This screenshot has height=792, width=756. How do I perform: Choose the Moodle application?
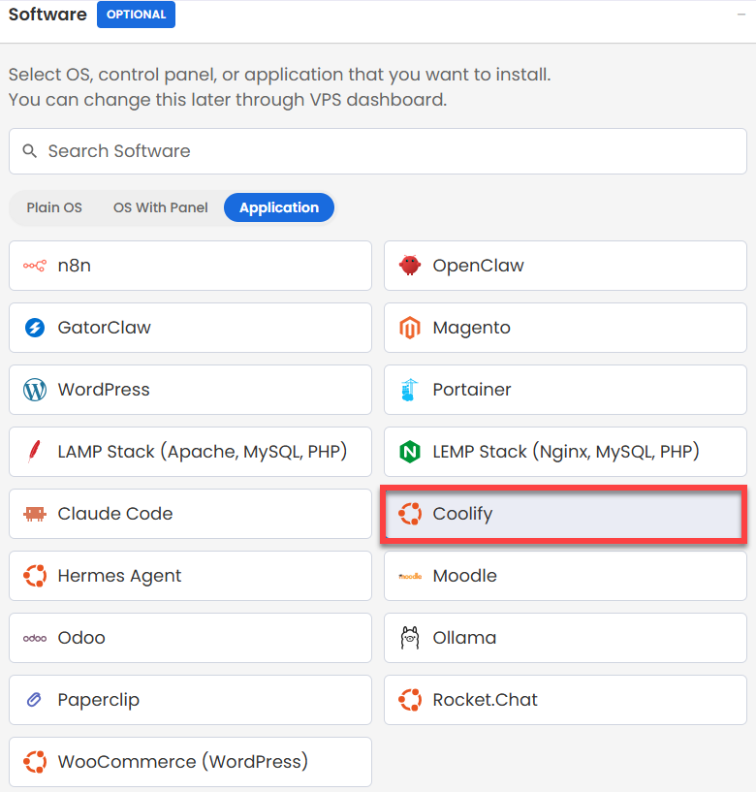(x=565, y=576)
